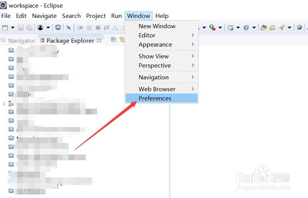This screenshot has width=308, height=198.
Task: Click the Resume debug icon
Action: 80,27
